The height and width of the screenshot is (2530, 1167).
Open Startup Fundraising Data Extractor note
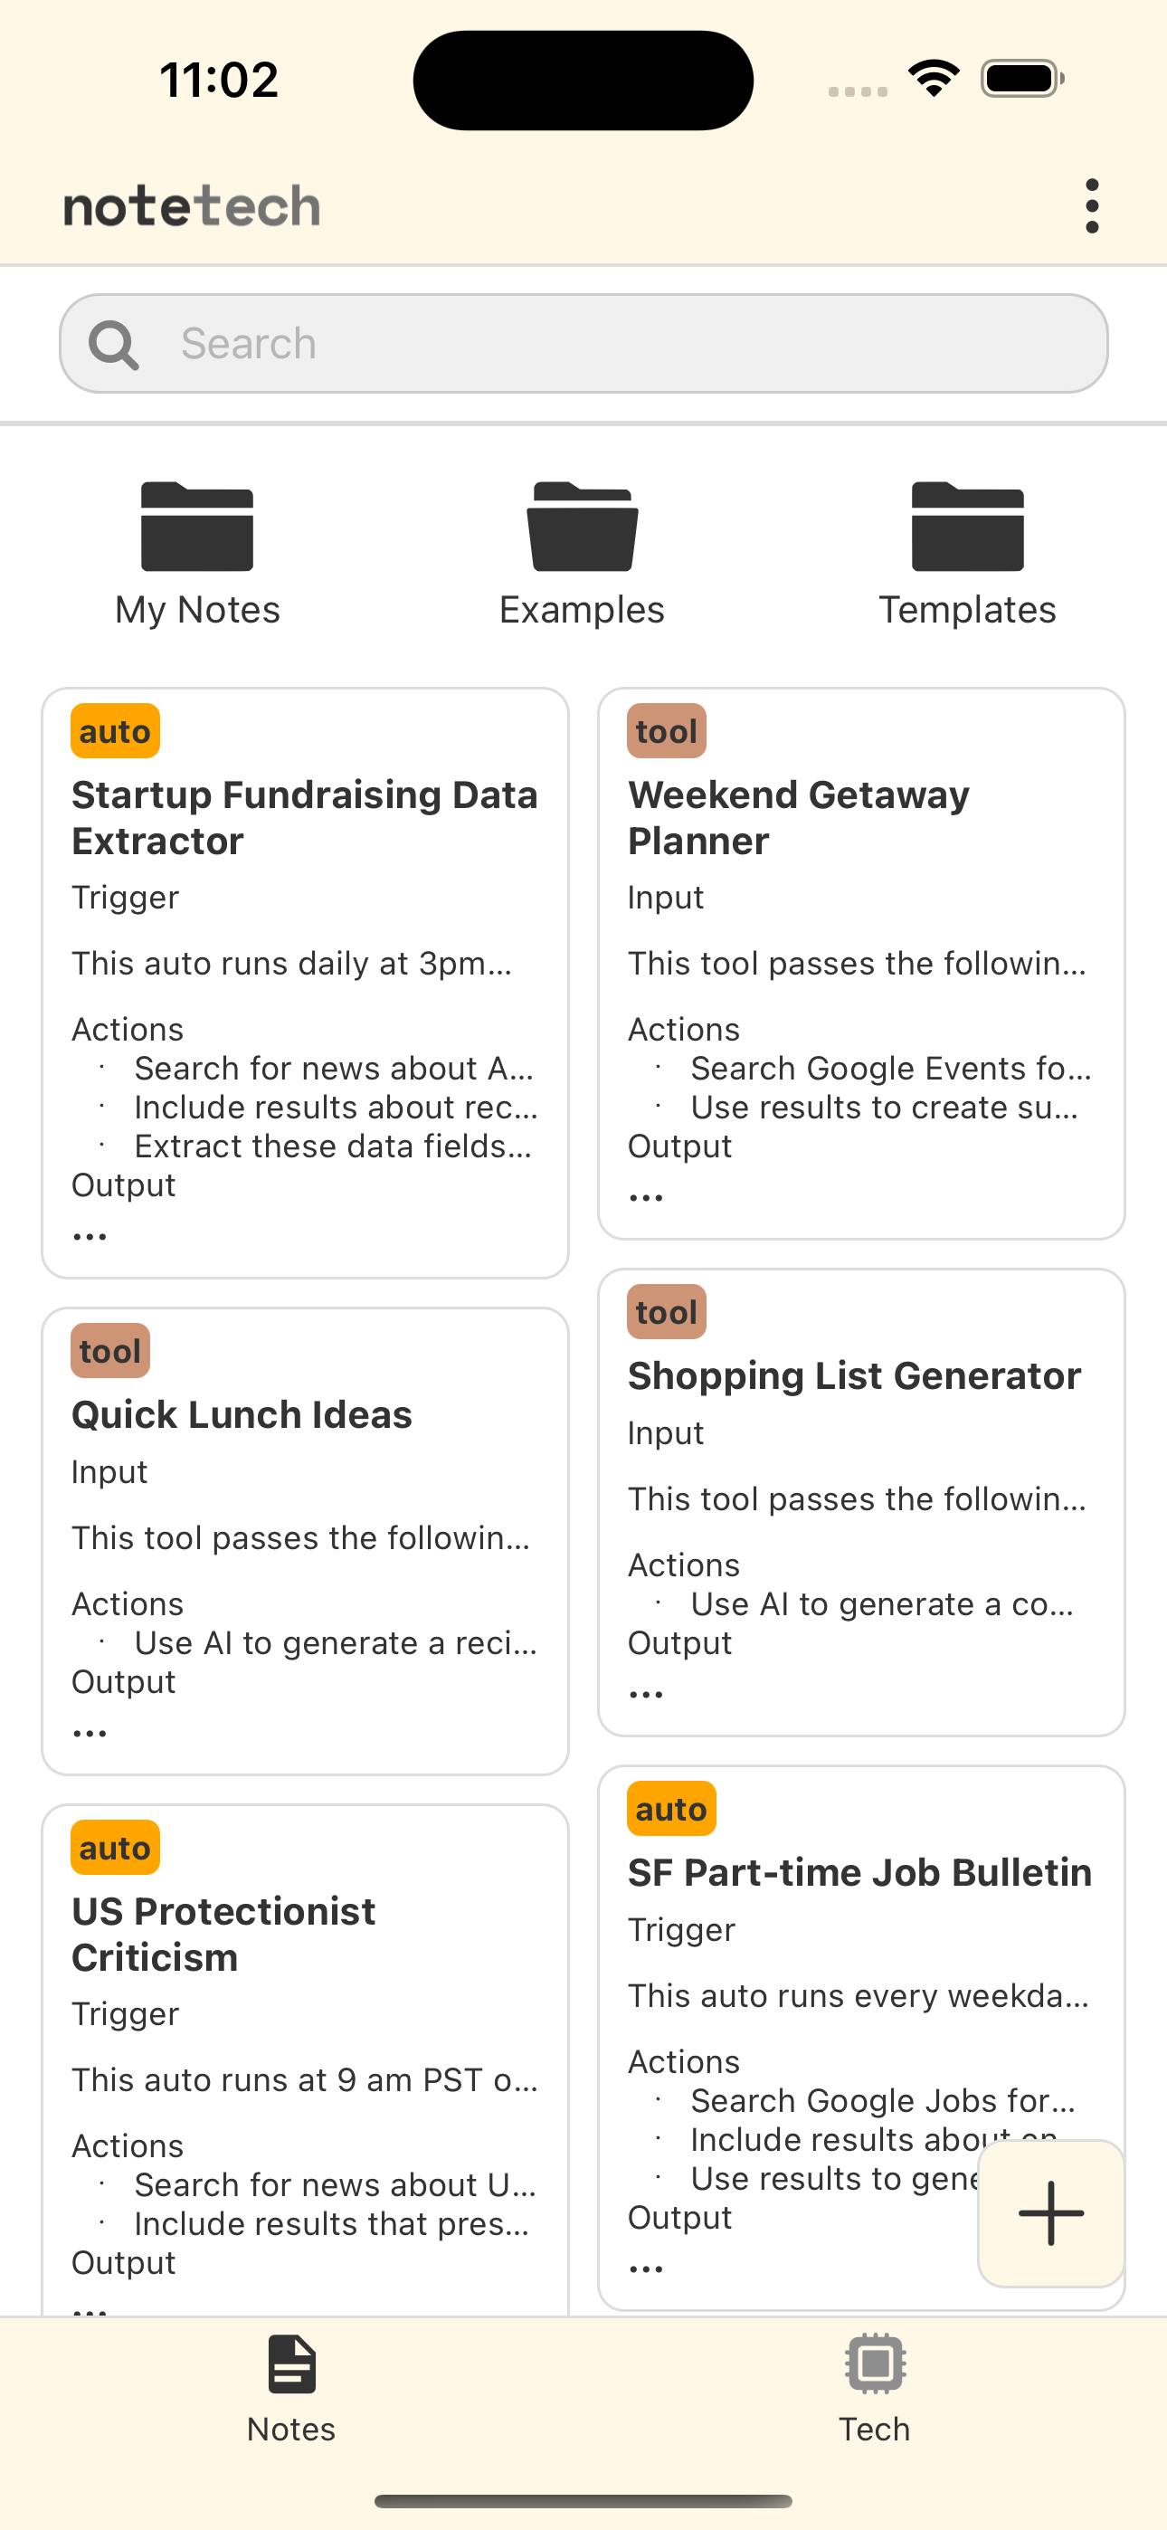[x=305, y=817]
